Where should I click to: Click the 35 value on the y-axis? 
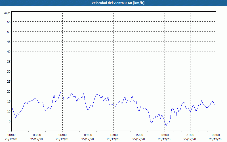(x=9, y=61)
